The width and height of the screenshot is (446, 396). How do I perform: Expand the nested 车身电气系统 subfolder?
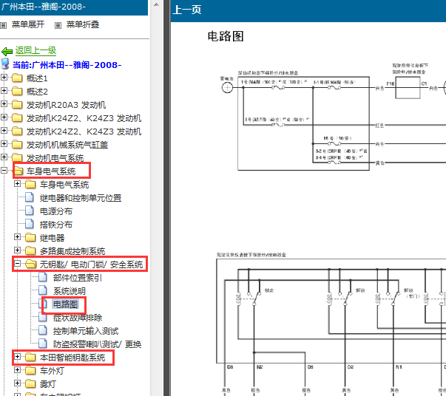pos(17,183)
